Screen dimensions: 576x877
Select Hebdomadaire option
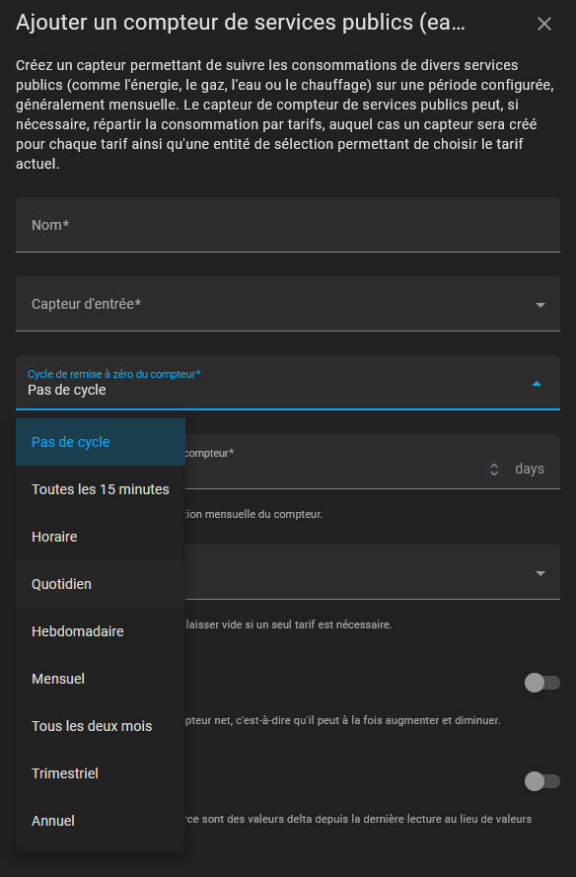pyautogui.click(x=101, y=631)
